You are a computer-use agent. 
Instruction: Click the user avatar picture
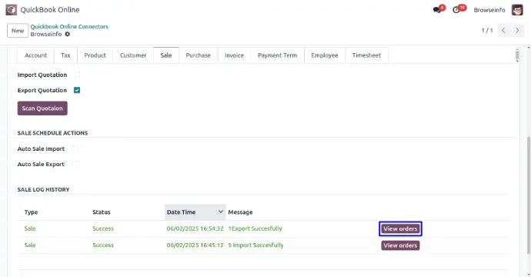pyautogui.click(x=517, y=10)
